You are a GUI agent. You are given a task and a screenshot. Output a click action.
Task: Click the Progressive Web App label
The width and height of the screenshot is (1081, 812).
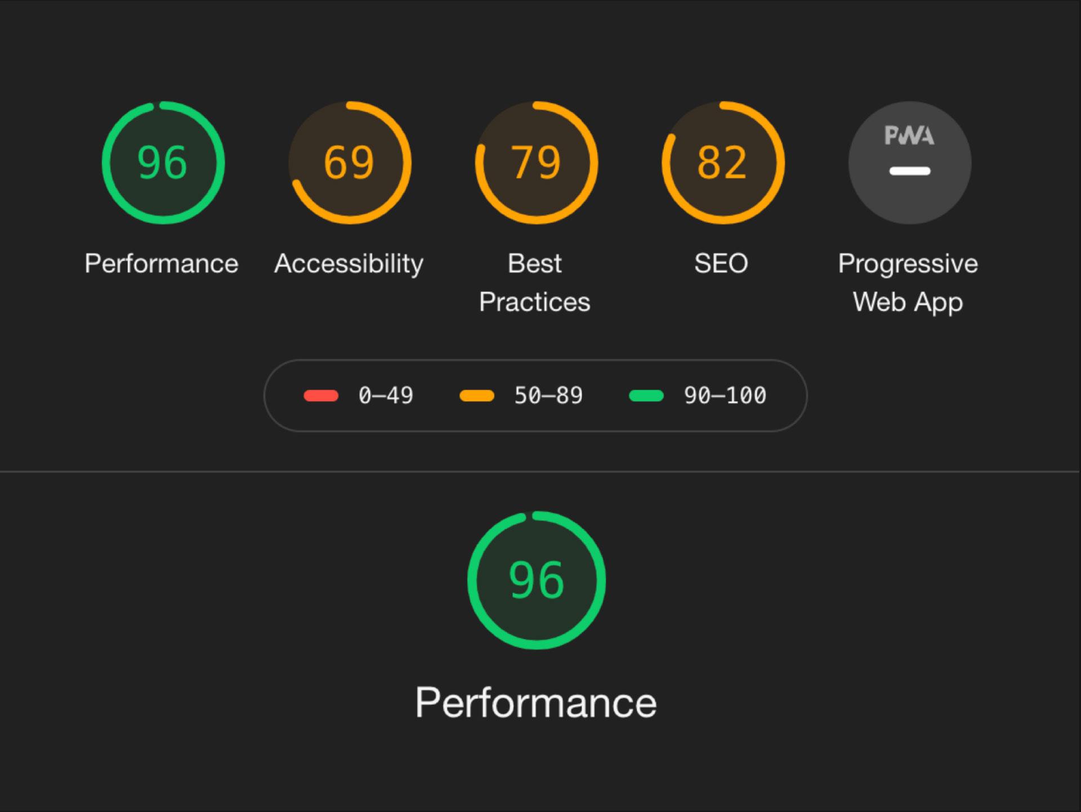coord(908,282)
